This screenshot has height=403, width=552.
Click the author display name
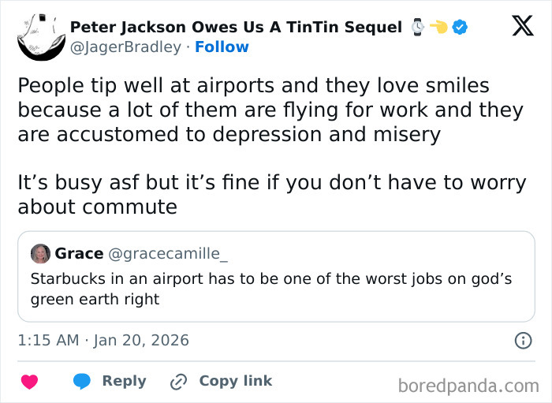click(x=236, y=28)
